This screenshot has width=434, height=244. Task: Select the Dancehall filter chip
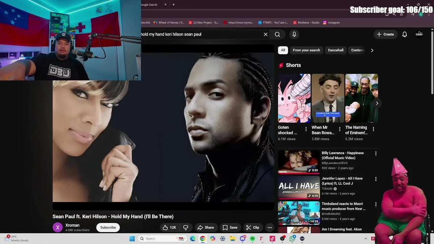coord(336,50)
